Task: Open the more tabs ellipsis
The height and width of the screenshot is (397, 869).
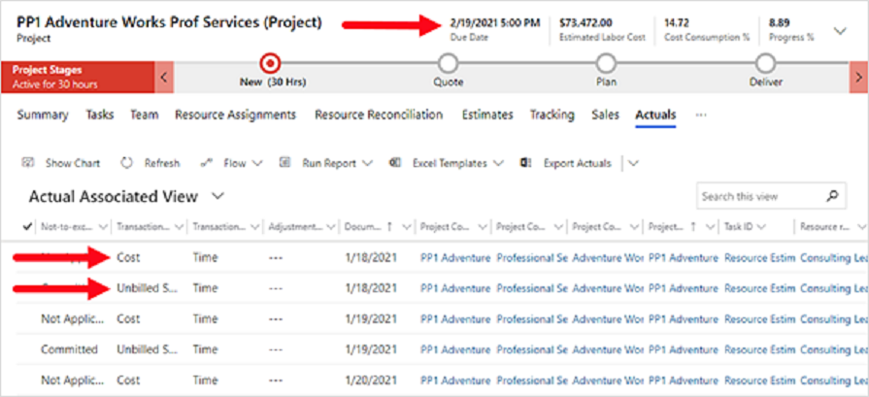Action: click(x=701, y=115)
